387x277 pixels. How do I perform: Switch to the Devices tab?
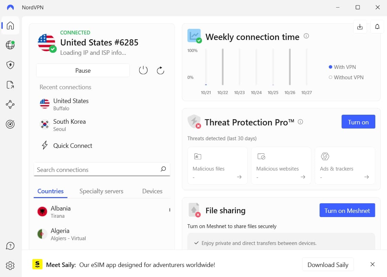coord(152,191)
